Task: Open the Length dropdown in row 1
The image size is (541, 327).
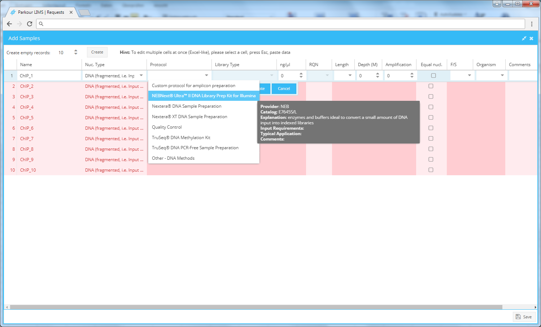Action: click(x=350, y=76)
